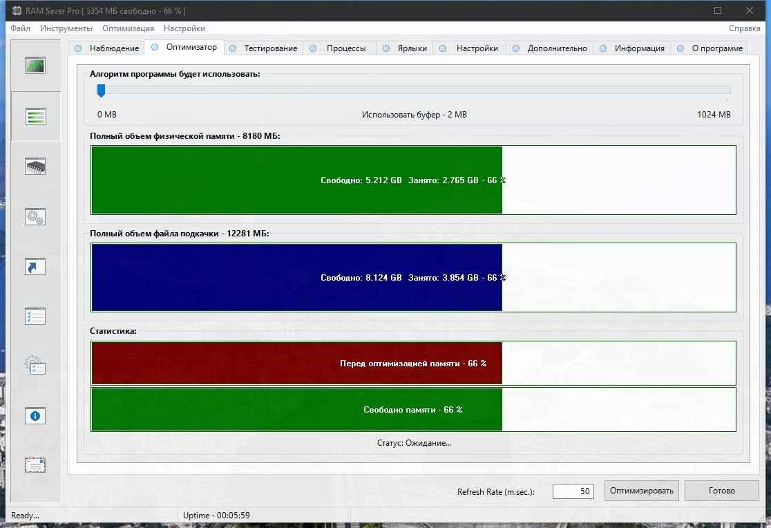Click the Статус: Ожидание... text
Image resolution: width=771 pixels, height=528 pixels.
point(414,443)
